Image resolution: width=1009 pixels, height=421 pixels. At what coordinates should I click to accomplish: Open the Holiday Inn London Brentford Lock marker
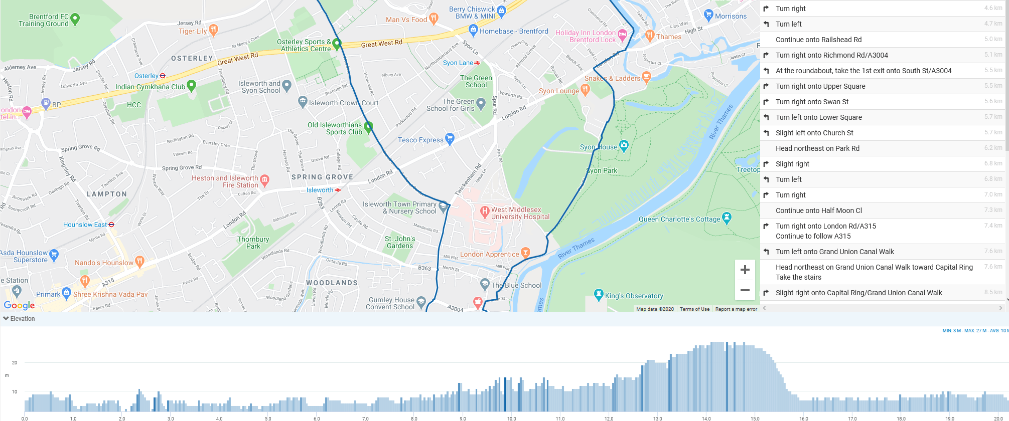tap(622, 35)
